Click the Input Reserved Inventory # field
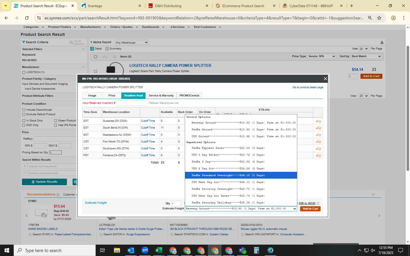This screenshot has width=410, height=256. 132,103
